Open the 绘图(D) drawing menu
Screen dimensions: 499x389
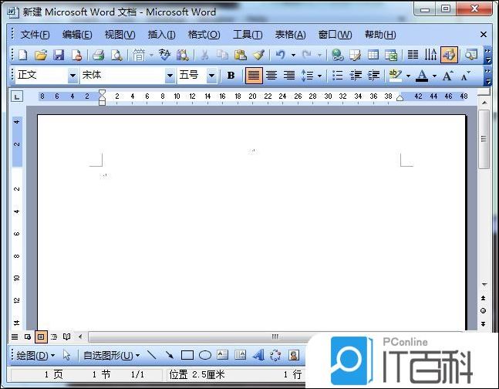(x=35, y=355)
